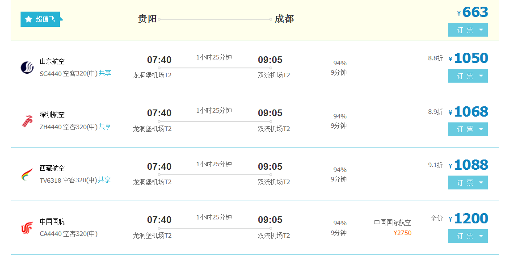Screen dimensions: 505x256
Task: Click the 9.1折 discount label
Action: click(435, 165)
